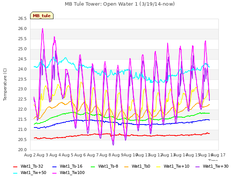
Task: Select the Wat1_Ts0 legend label
Action: point(141,166)
